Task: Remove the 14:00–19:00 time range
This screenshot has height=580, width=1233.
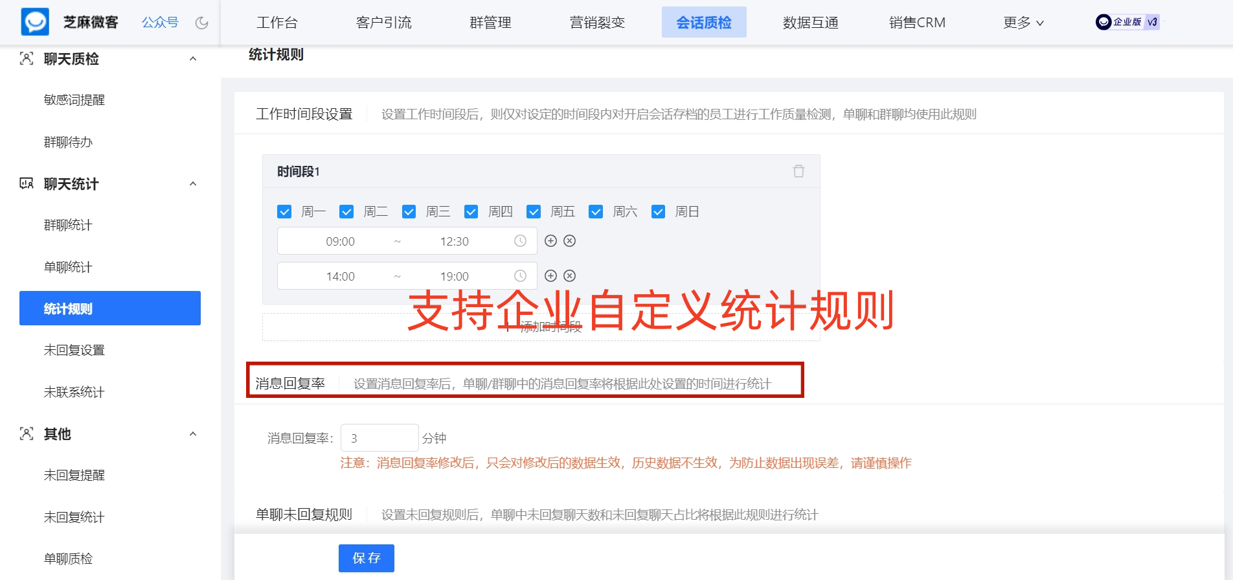Action: tap(569, 276)
